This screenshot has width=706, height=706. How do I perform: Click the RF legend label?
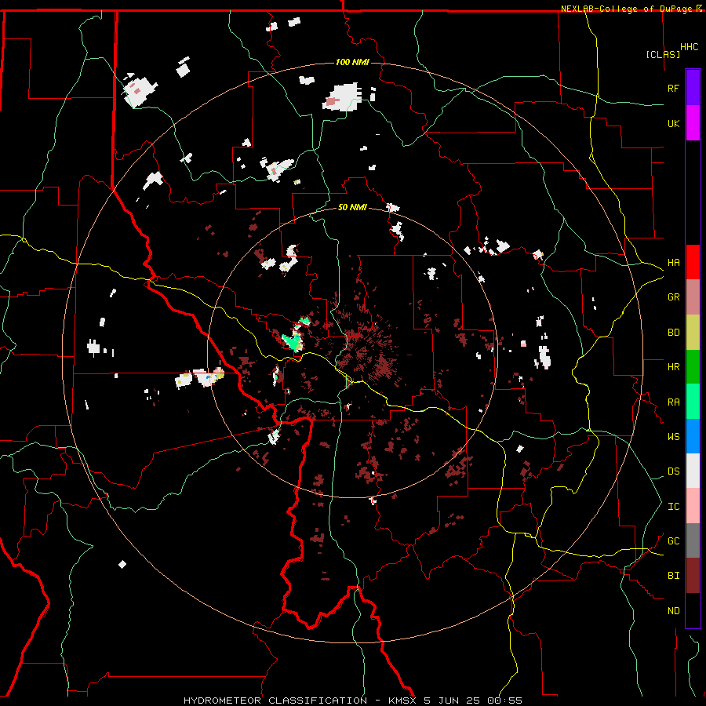pos(674,88)
